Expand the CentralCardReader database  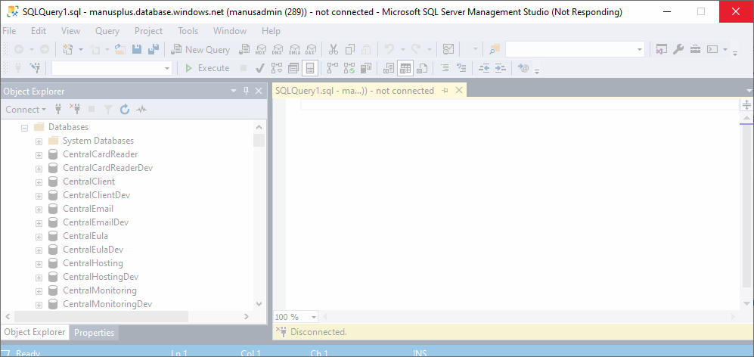(39, 155)
